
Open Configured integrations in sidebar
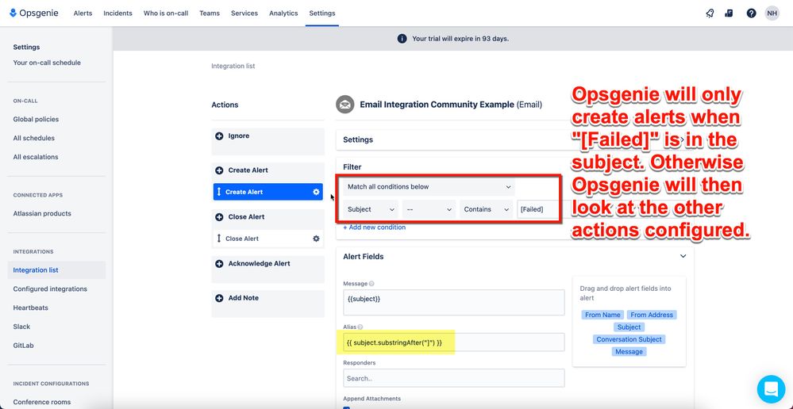[x=50, y=289]
